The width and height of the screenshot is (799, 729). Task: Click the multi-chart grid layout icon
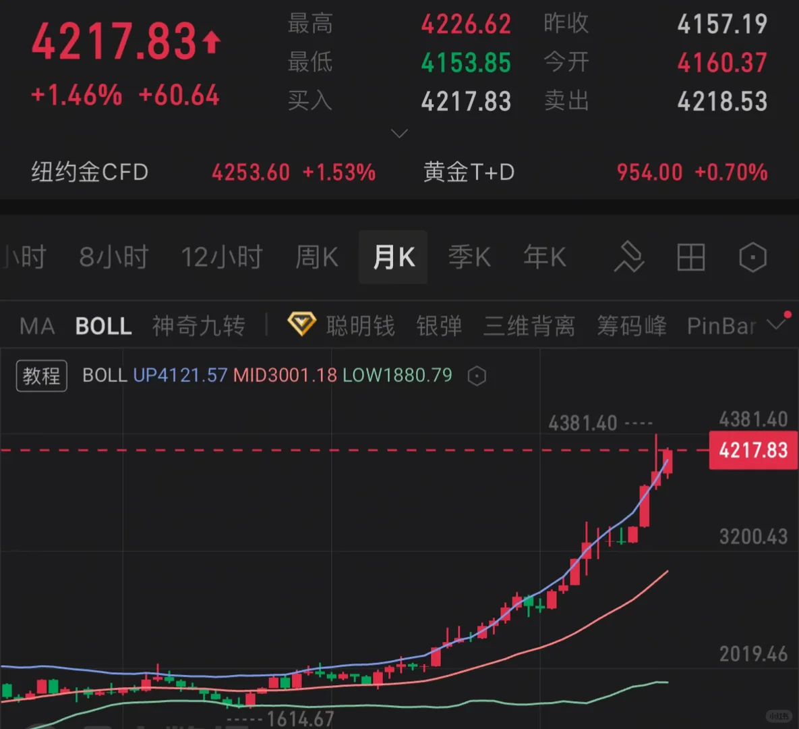(x=690, y=257)
